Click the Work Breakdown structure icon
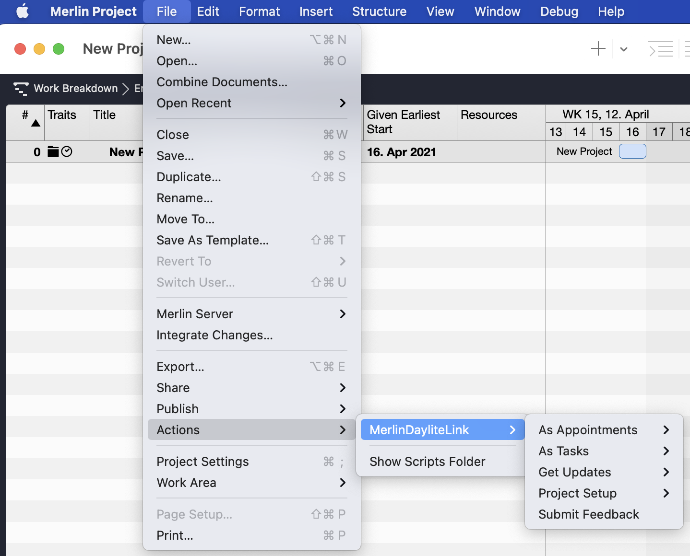This screenshot has height=556, width=690. coord(21,89)
